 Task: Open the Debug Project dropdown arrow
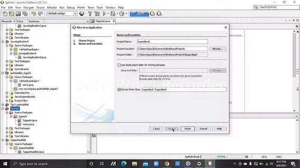117,14
